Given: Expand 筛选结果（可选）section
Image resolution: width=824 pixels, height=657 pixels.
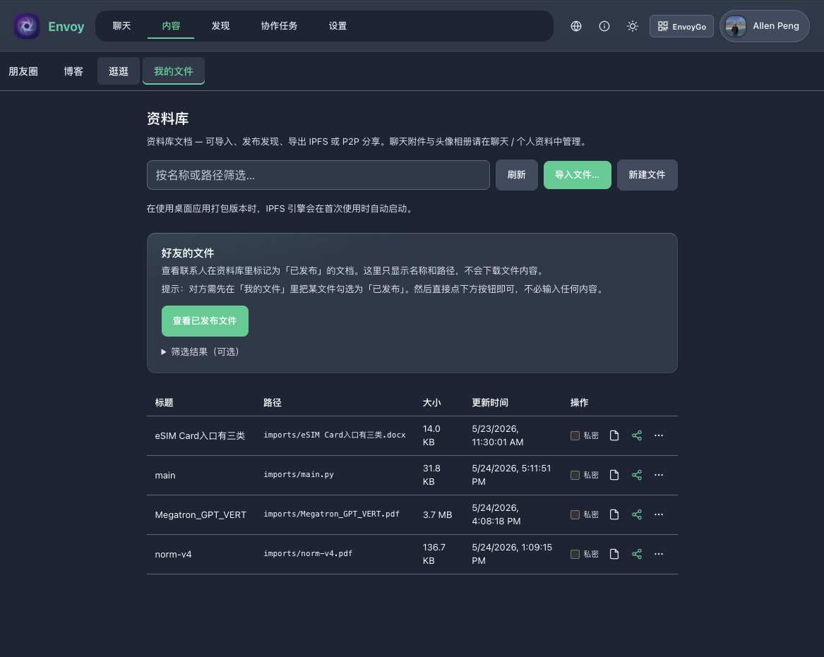Looking at the screenshot, I should pos(201,352).
